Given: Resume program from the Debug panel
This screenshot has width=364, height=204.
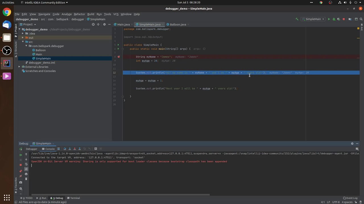Looking at the screenshot, I should click(x=20, y=155).
